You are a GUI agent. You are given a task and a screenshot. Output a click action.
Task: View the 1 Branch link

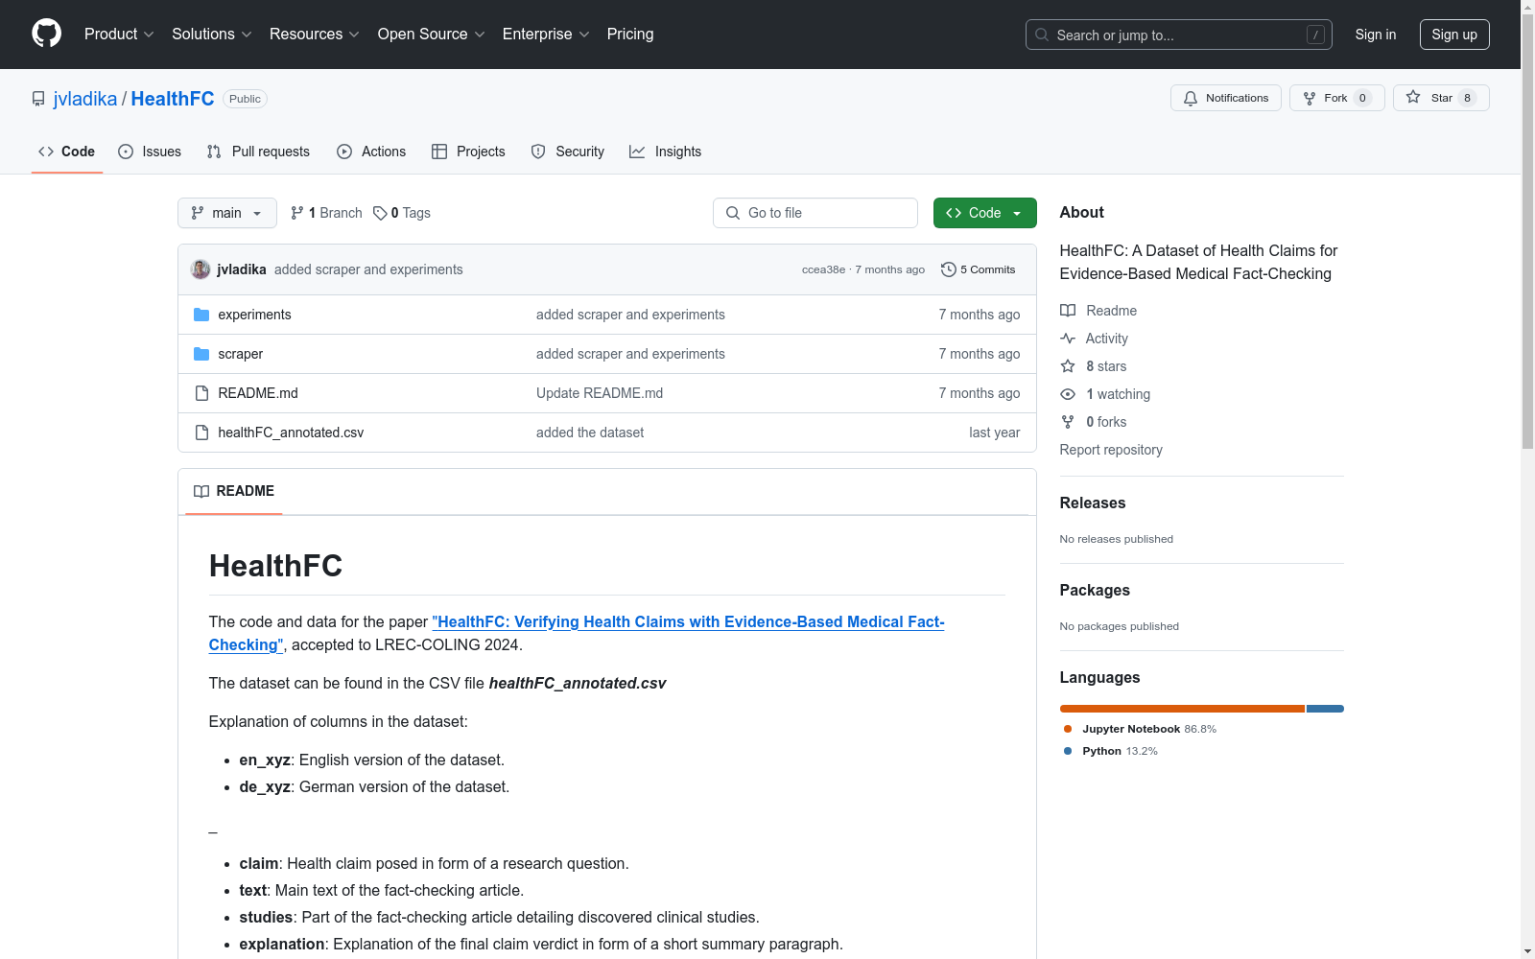(x=326, y=213)
